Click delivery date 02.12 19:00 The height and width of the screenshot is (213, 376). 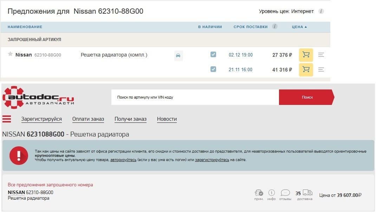(240, 55)
